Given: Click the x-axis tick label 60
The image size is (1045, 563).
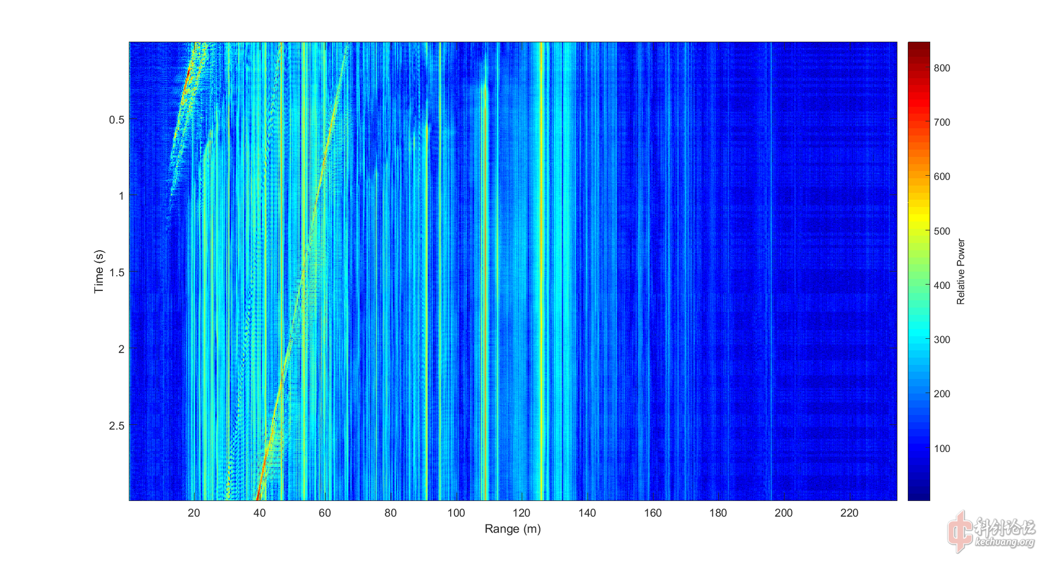Looking at the screenshot, I should [x=325, y=513].
